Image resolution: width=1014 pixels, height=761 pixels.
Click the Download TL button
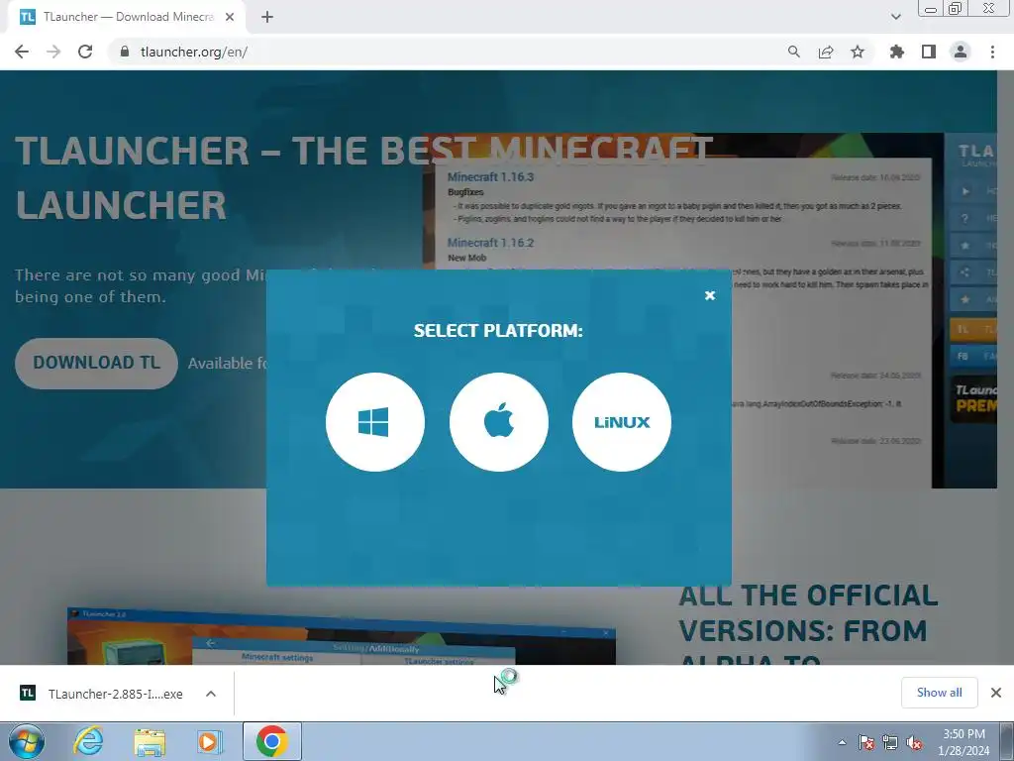(96, 363)
